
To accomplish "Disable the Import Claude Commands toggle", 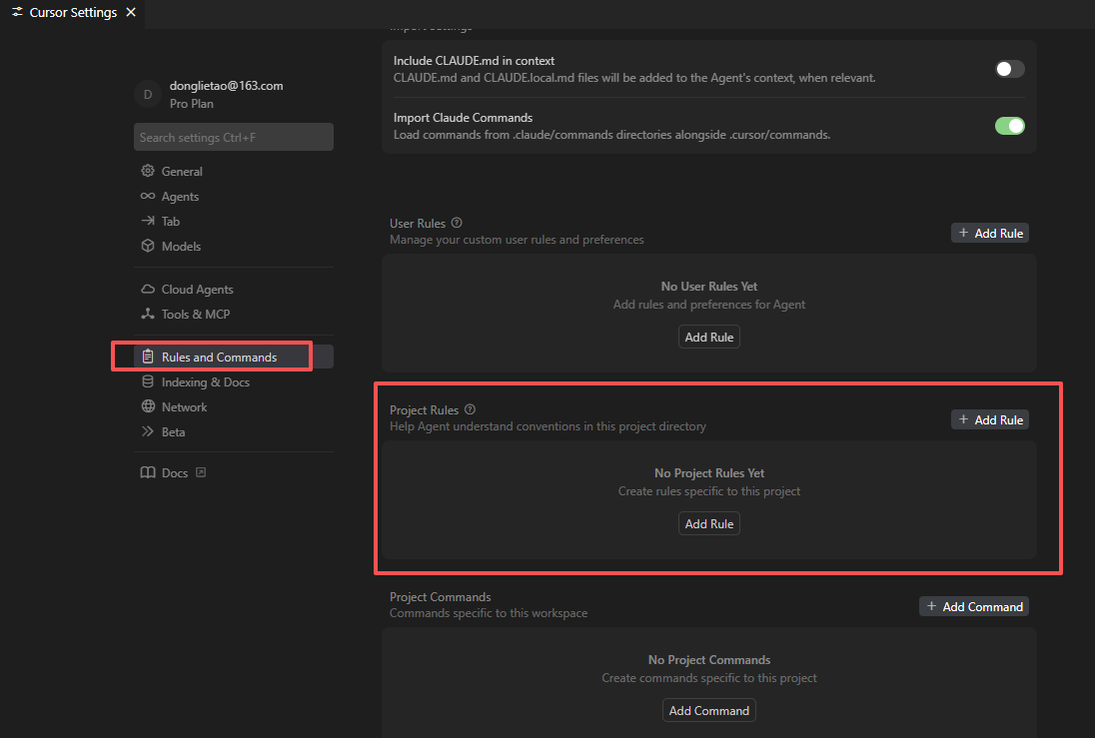I will coord(1009,126).
